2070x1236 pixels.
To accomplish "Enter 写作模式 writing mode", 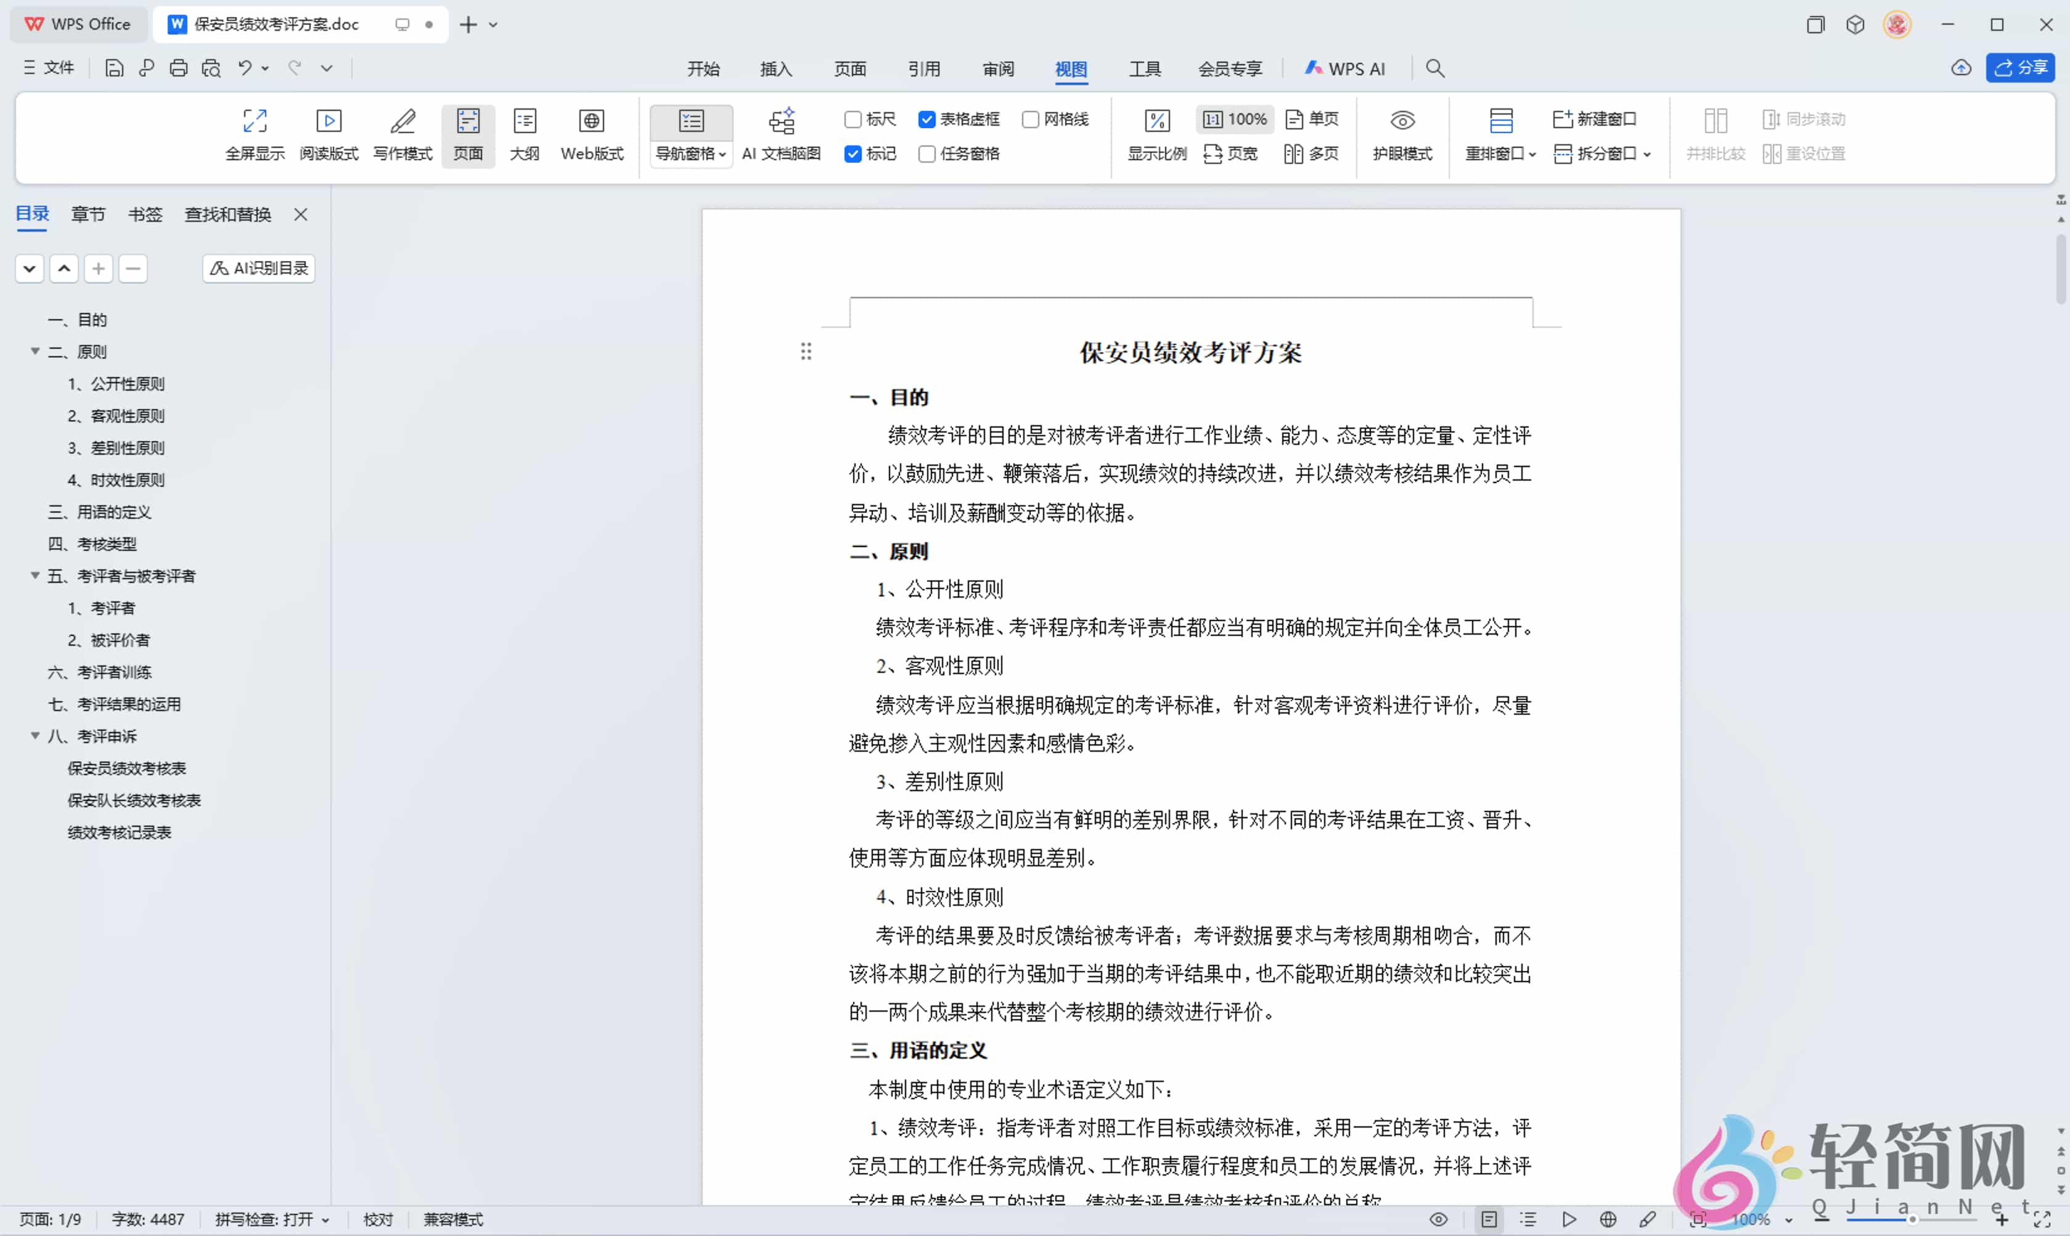I will [401, 133].
